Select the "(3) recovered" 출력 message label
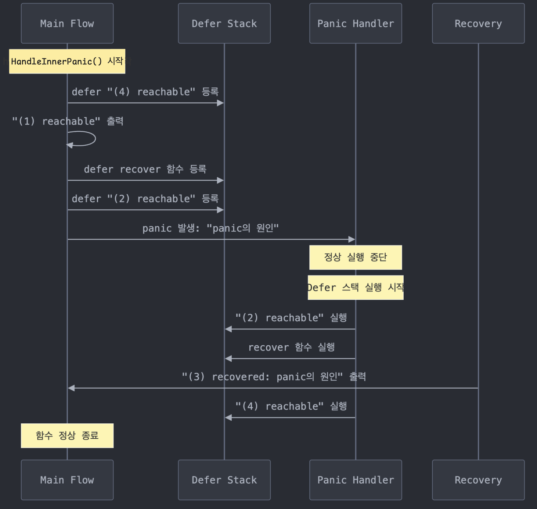537x509 pixels. [x=274, y=377]
